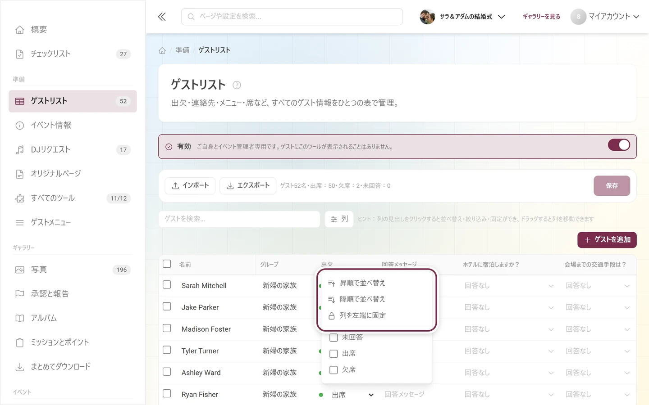Open the help icon beside ゲストリスト title
Screen dimensions: 649x405
click(x=237, y=85)
